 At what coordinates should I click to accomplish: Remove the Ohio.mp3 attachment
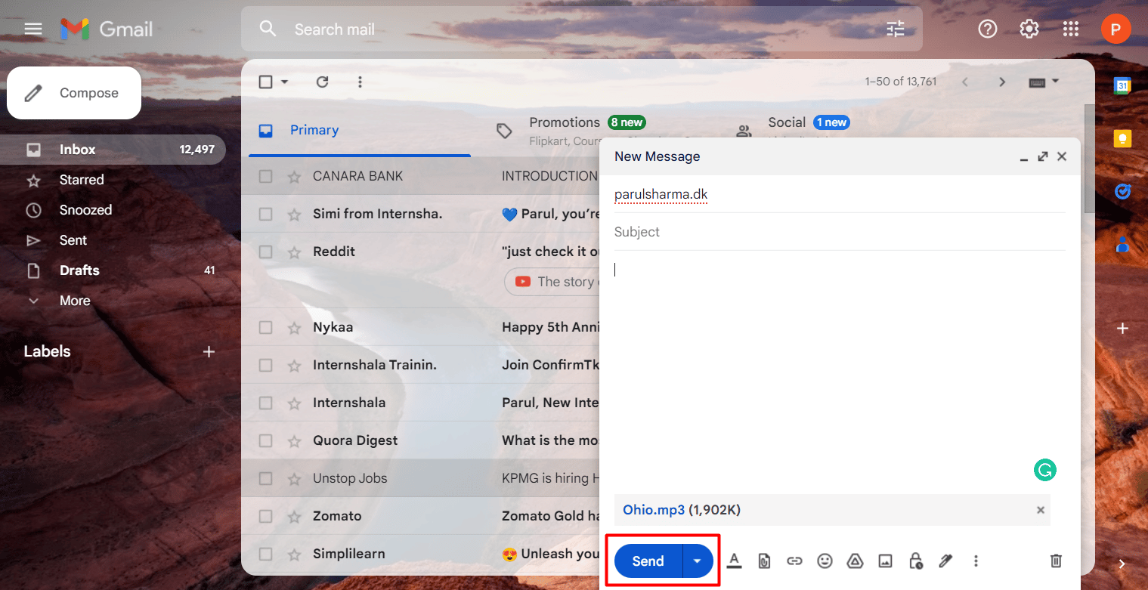[1041, 510]
